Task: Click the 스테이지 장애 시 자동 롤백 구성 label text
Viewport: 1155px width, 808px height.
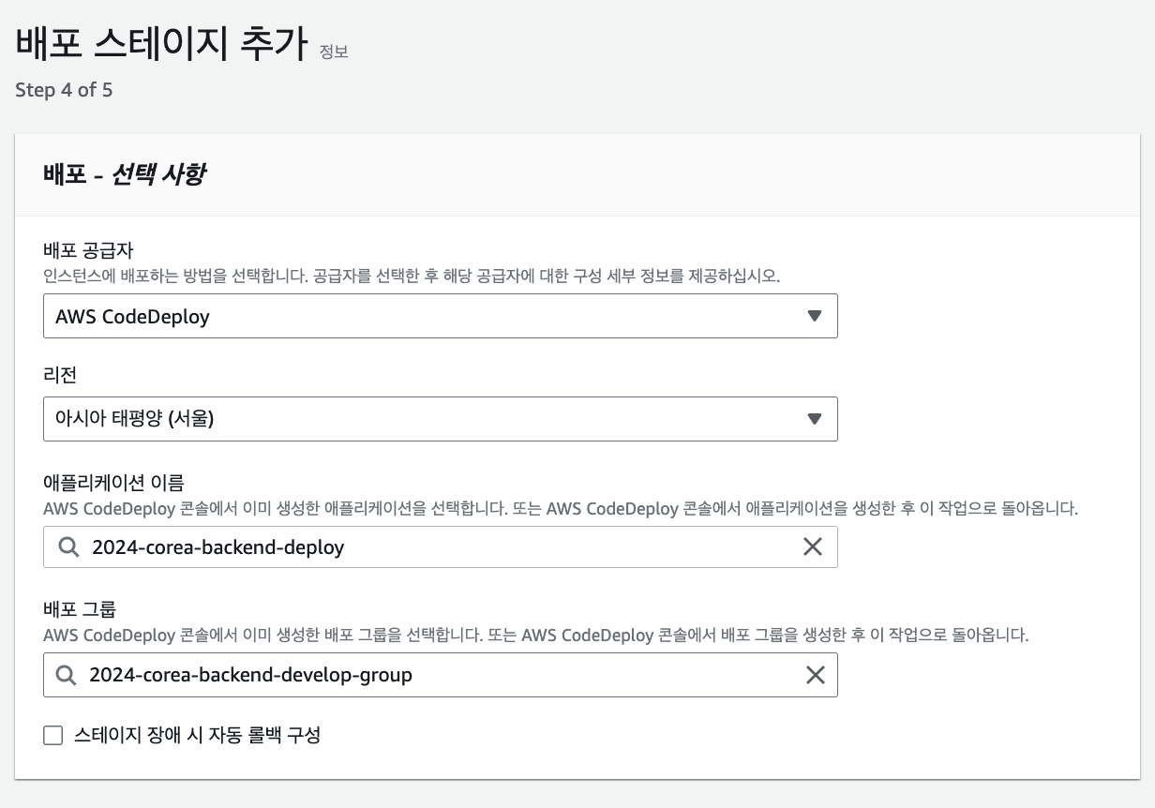Action: 197,735
